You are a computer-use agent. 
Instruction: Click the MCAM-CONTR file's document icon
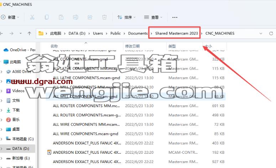click(x=49, y=152)
